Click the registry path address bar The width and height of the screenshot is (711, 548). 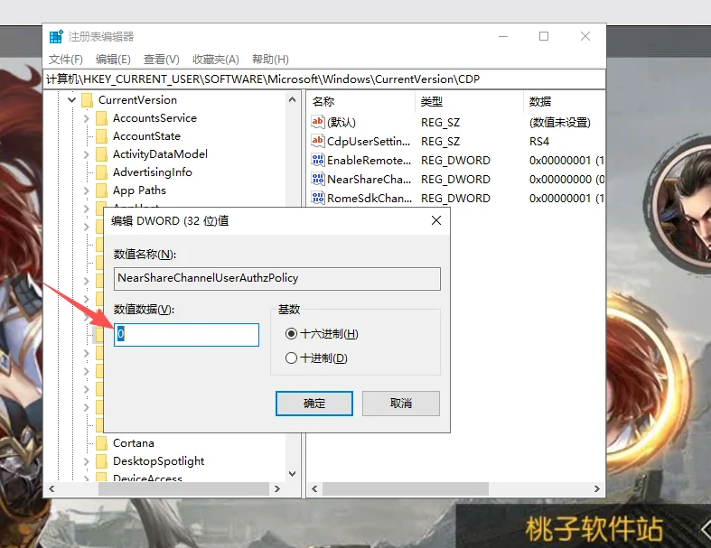(324, 79)
